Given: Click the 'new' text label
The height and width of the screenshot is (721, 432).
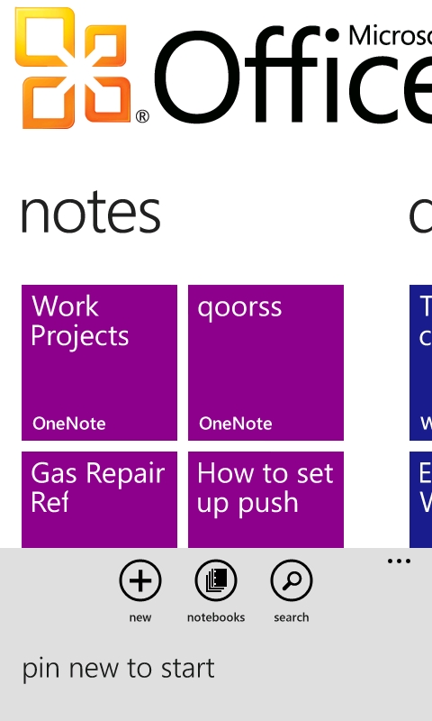Looking at the screenshot, I should [140, 617].
